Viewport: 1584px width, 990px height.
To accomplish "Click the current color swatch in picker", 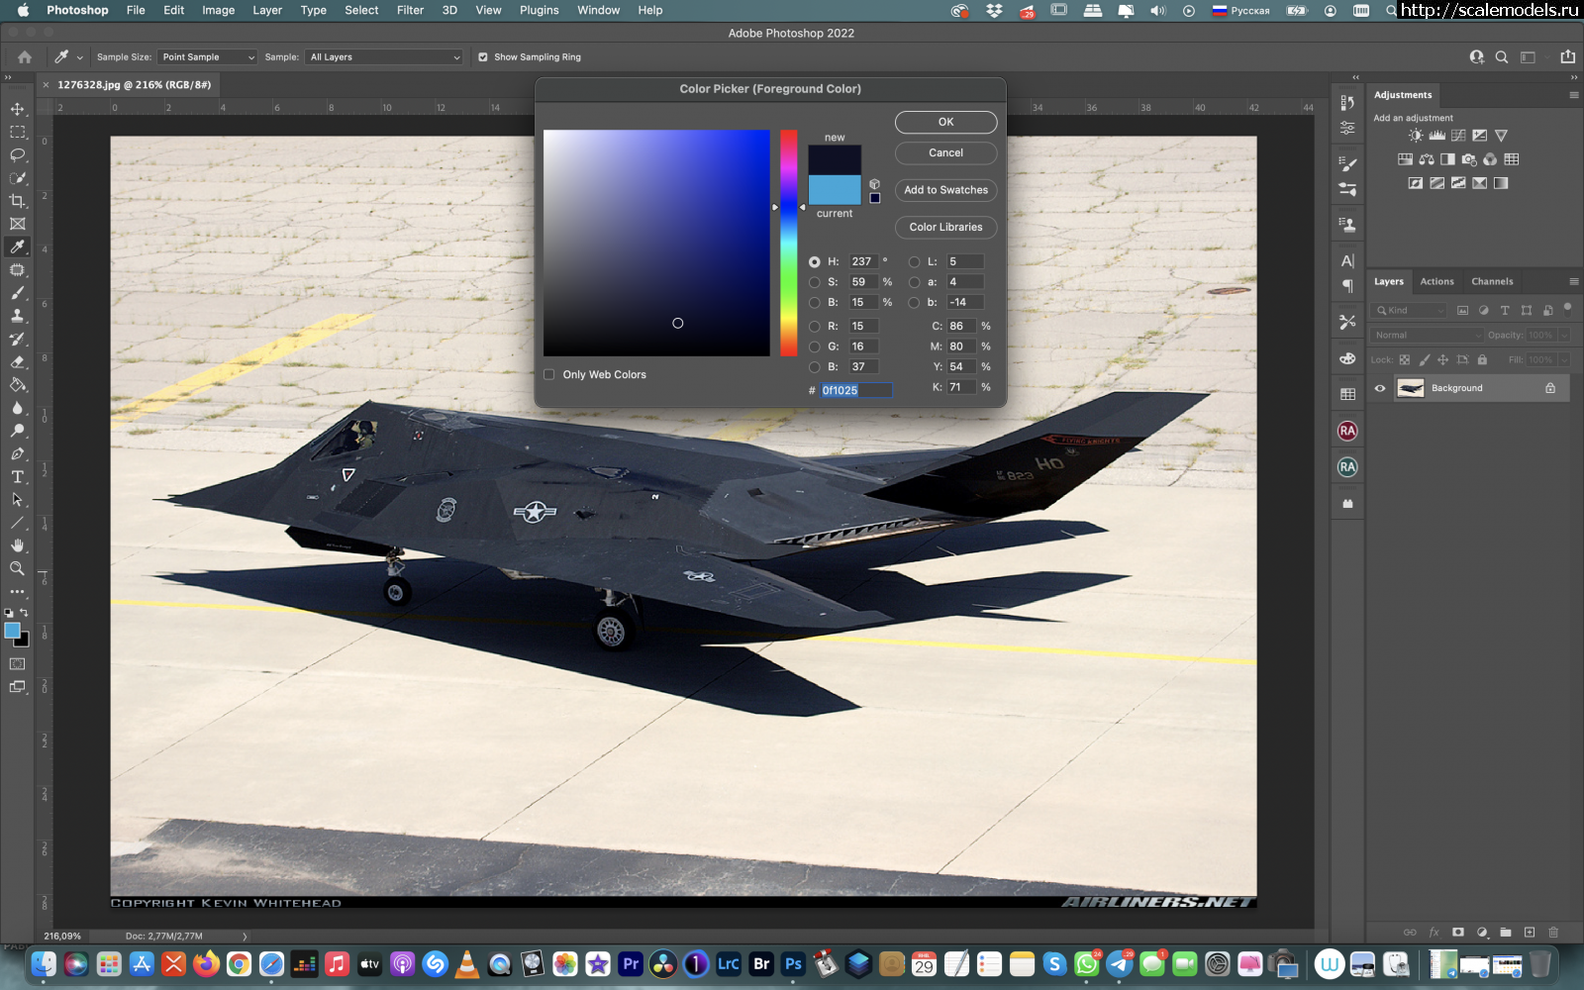I will [835, 190].
